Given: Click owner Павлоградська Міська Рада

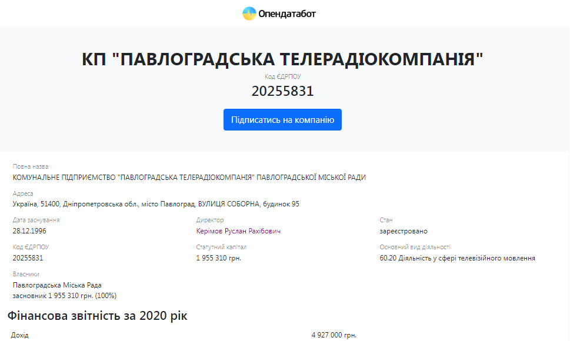Looking at the screenshot, I should coord(57,285).
